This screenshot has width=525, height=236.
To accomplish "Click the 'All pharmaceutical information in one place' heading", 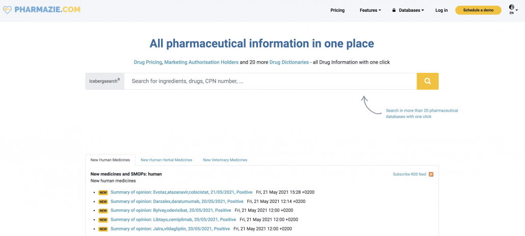I will click(x=261, y=43).
